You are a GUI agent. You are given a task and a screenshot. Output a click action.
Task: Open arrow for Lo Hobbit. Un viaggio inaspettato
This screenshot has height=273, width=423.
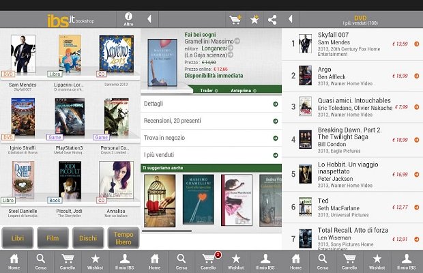[x=417, y=175]
